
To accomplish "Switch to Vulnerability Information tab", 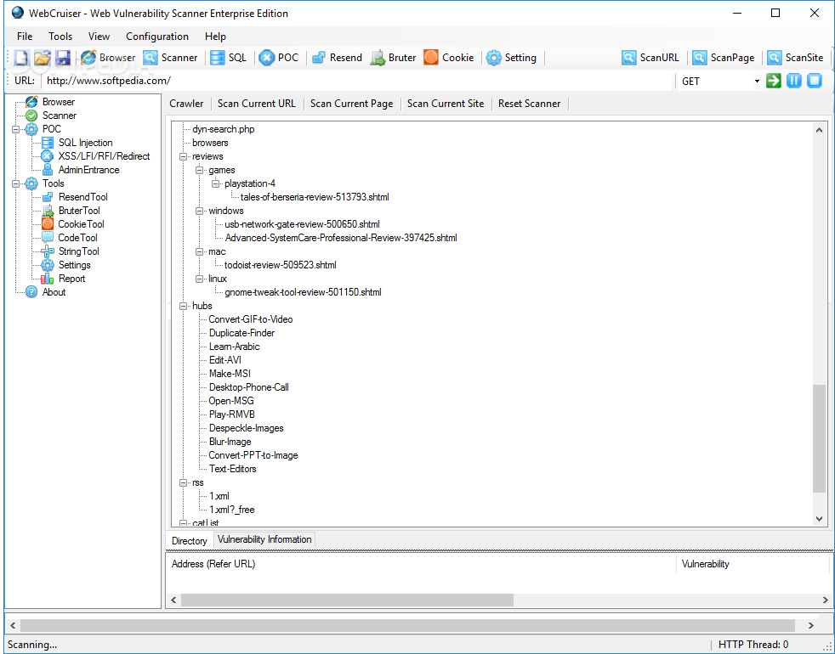I will [x=264, y=539].
